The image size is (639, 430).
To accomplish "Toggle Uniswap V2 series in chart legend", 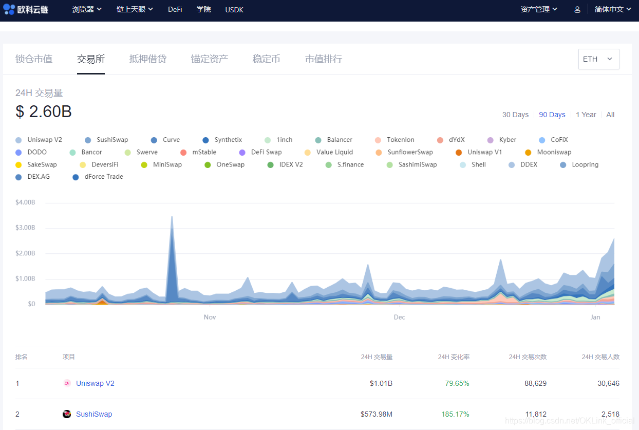I will [39, 140].
